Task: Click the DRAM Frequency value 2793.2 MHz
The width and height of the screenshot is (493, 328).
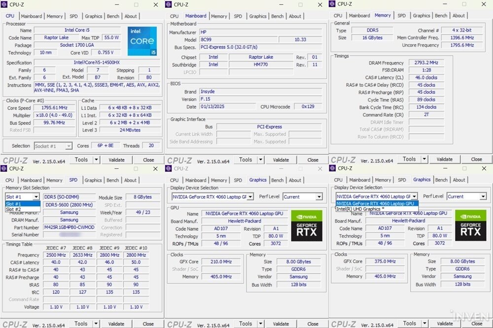Action: point(426,63)
